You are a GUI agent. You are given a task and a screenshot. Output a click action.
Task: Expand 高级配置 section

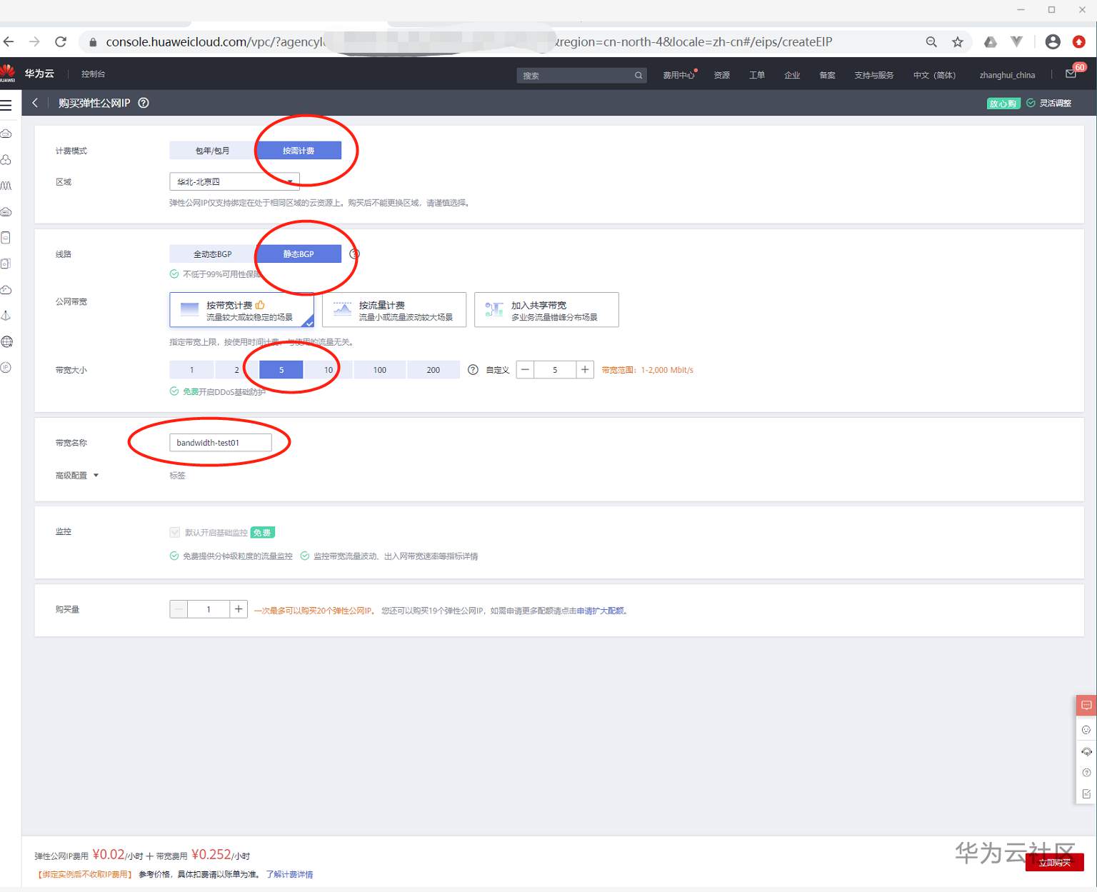[77, 476]
